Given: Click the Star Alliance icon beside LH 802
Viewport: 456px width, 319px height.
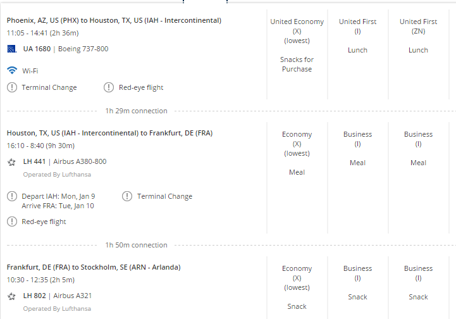Looking at the screenshot, I should [11, 296].
